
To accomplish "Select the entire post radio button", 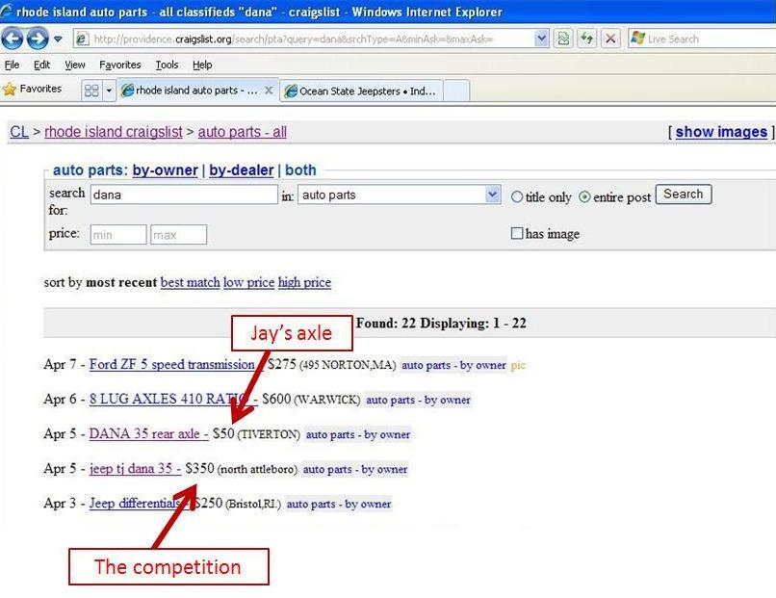I will (x=584, y=197).
